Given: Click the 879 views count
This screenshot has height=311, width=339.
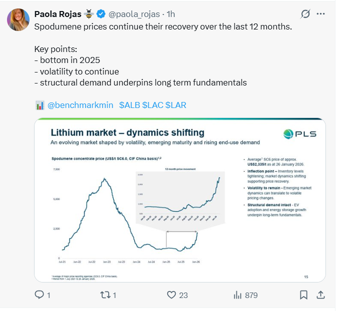Looking at the screenshot, I should click(x=251, y=295).
